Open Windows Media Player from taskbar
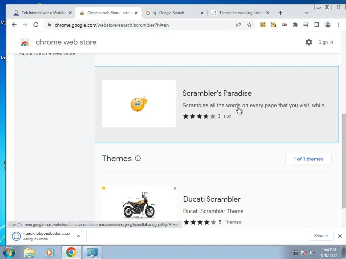 coord(50,252)
